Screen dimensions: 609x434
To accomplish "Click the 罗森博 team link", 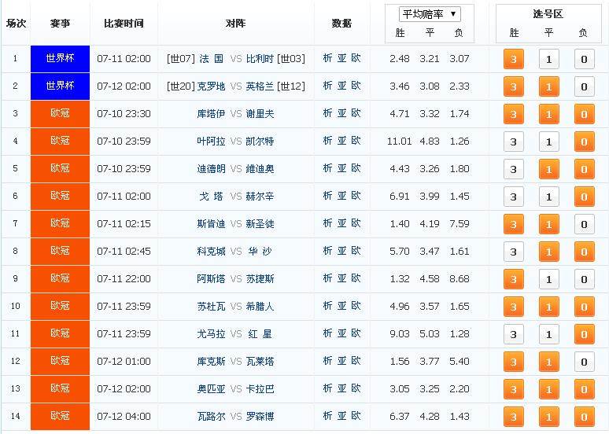I will pyautogui.click(x=260, y=417).
